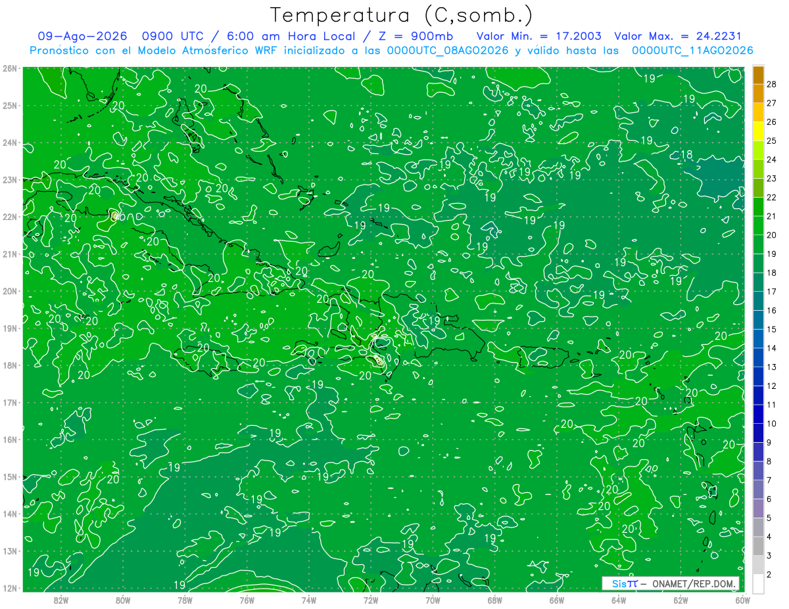Click the "66W" longitude axis label
The image size is (789, 609).
[x=557, y=600]
